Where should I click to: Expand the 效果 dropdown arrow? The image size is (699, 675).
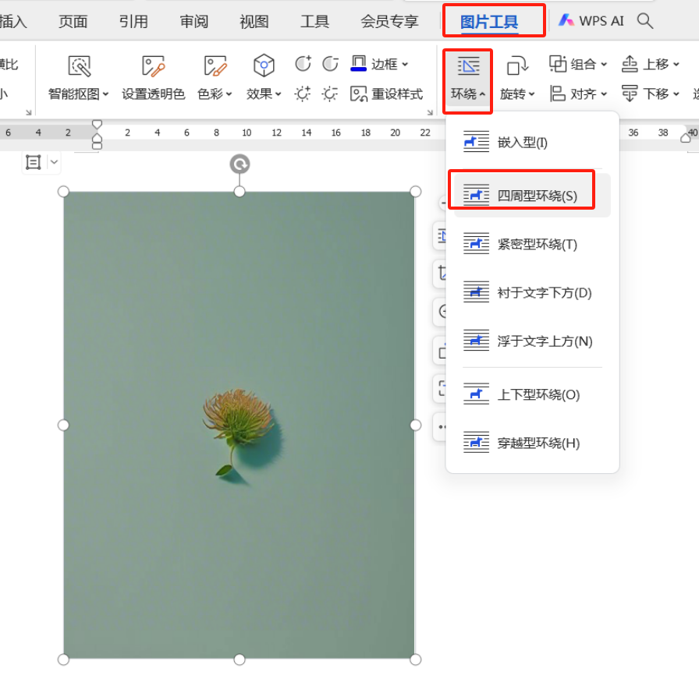[x=279, y=94]
